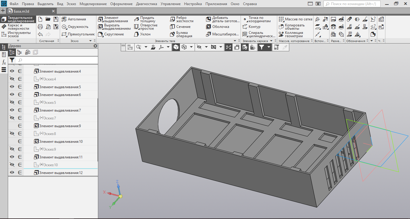Expand the collapsed tool sets chevron

click(x=18, y=40)
